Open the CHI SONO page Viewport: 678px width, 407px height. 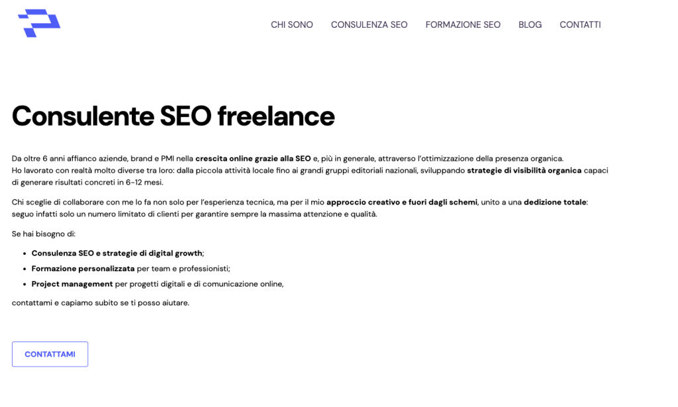point(292,24)
